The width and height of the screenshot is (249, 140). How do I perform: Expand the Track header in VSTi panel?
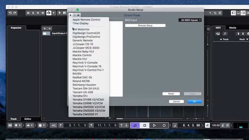[x=224, y=39]
